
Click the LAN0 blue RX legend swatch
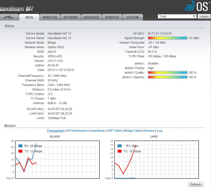point(120,146)
